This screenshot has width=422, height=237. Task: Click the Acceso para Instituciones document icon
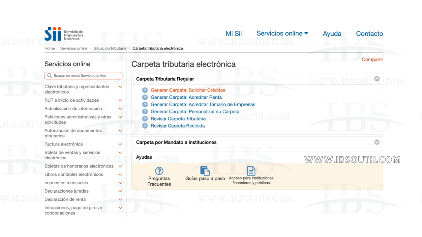(x=251, y=171)
